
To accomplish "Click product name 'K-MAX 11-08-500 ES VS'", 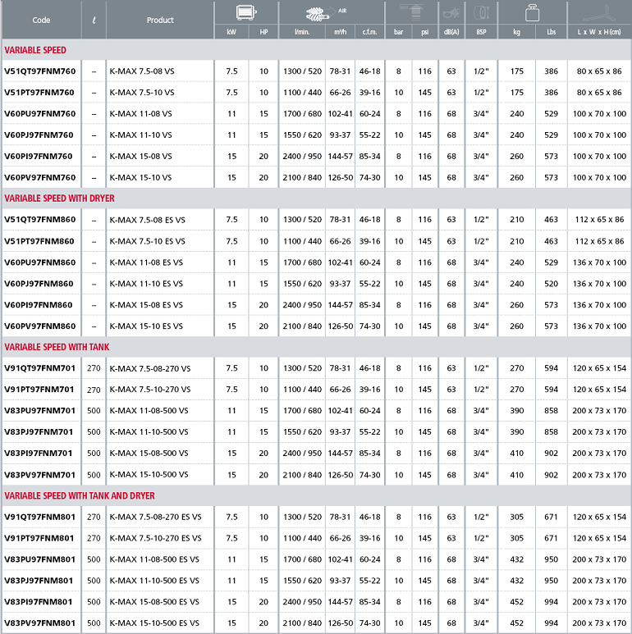I will [x=154, y=559].
